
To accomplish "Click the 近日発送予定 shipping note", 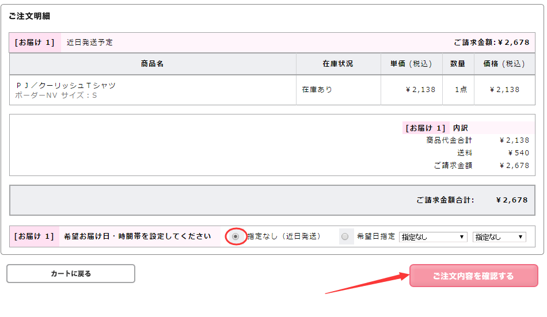I will [90, 43].
